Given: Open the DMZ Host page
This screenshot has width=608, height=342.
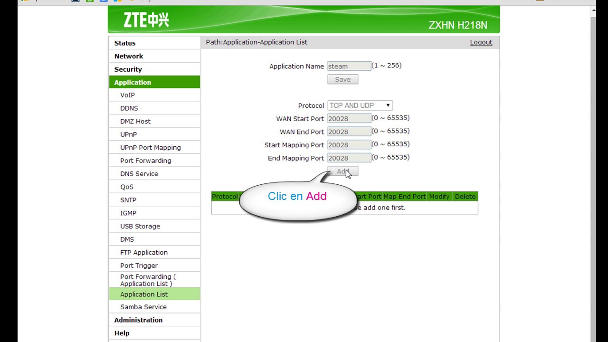Looking at the screenshot, I should [x=135, y=121].
